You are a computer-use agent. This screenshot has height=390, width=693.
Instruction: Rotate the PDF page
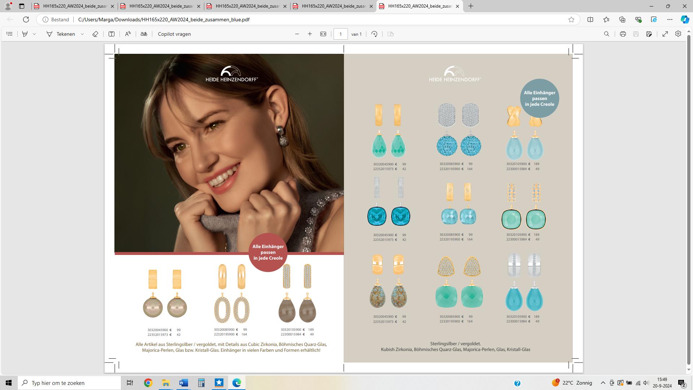tap(374, 34)
